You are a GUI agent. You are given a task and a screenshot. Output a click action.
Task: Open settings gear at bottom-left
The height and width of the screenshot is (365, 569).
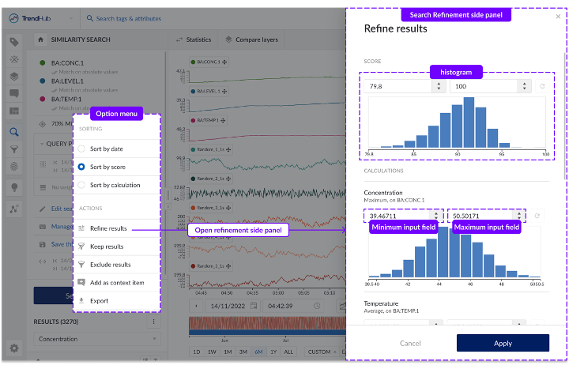pyautogui.click(x=14, y=348)
